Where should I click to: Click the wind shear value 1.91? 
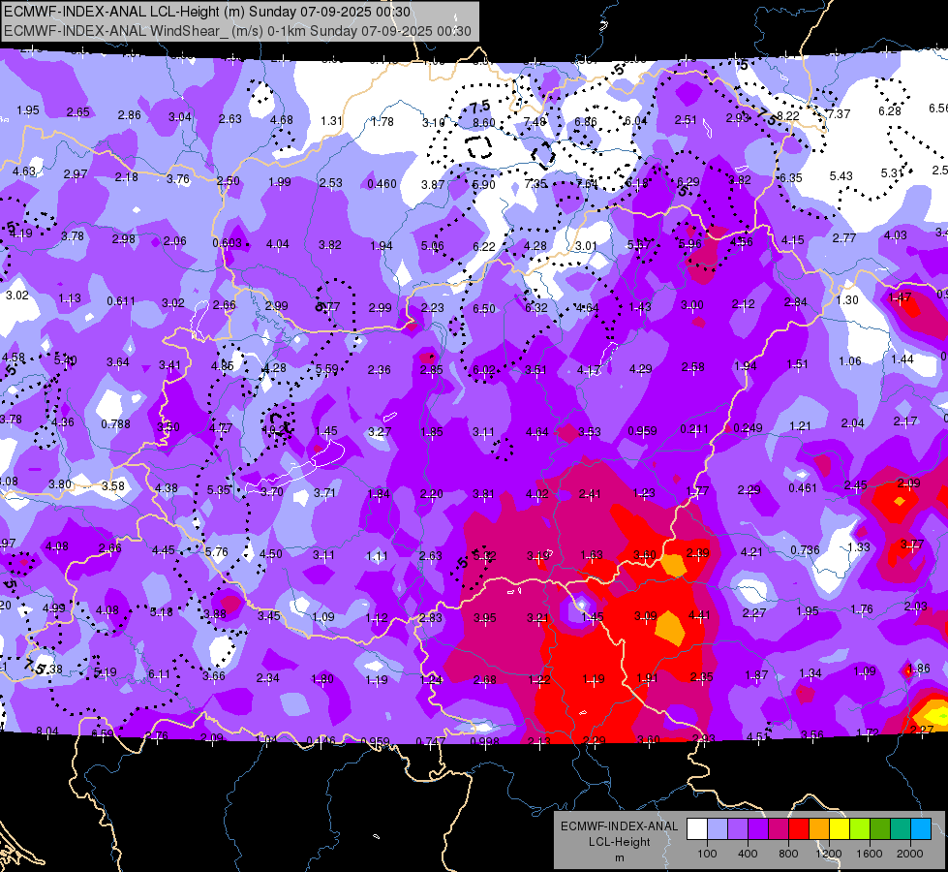[647, 678]
